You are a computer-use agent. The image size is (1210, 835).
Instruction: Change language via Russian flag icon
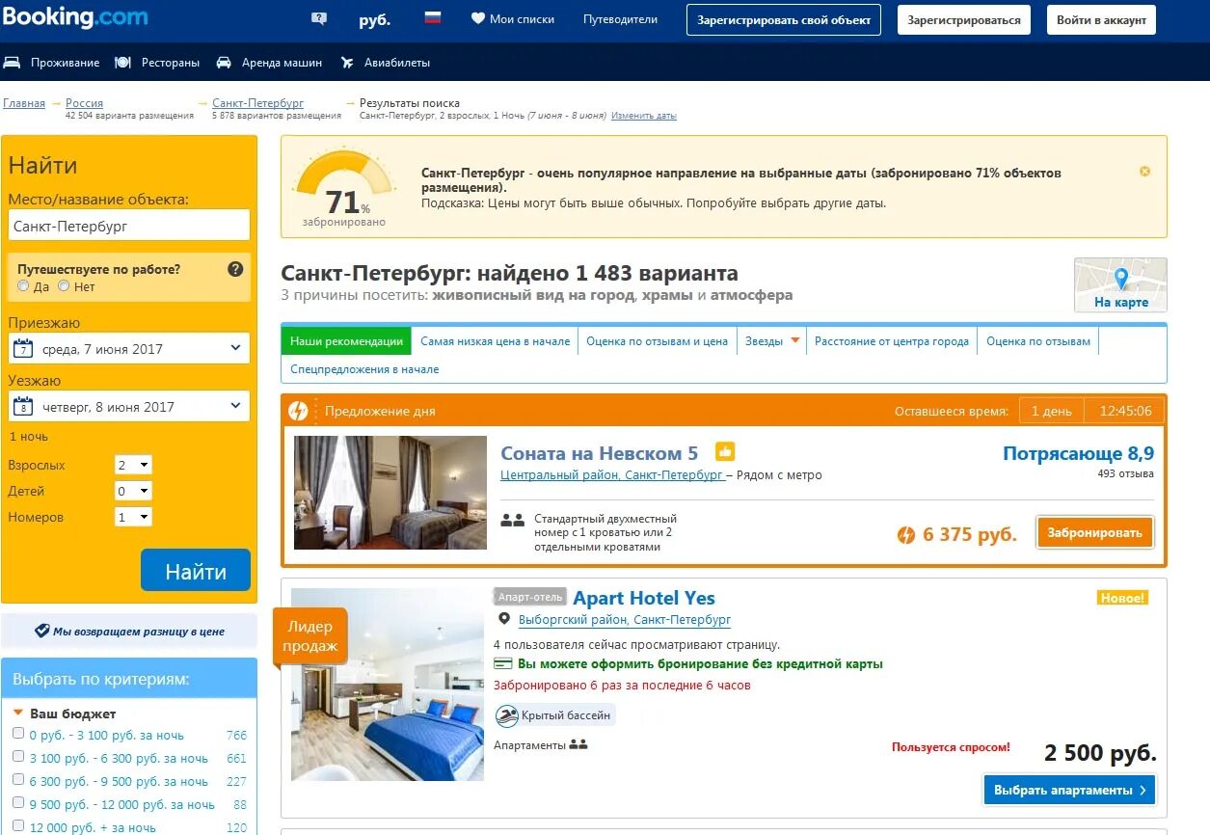point(433,17)
